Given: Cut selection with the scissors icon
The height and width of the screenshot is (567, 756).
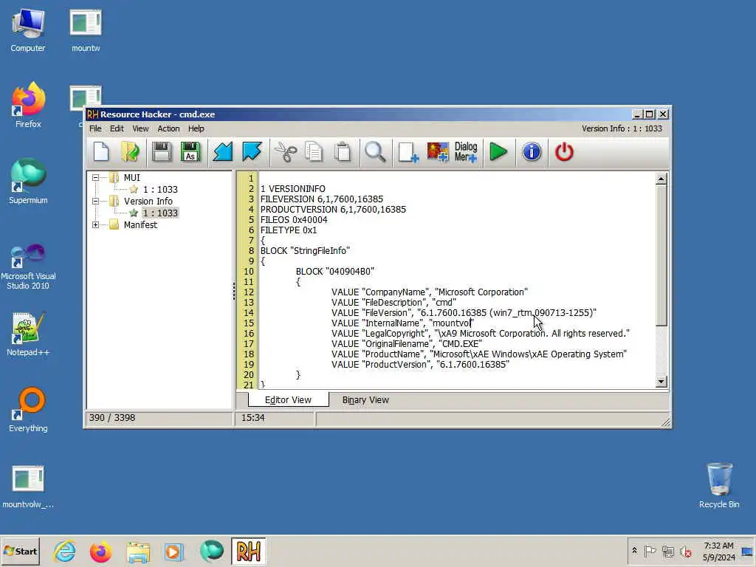Looking at the screenshot, I should click(x=286, y=152).
